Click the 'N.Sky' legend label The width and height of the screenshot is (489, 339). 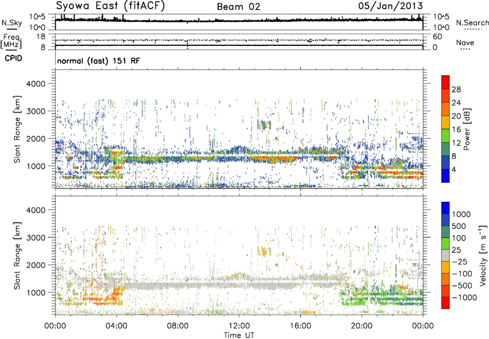click(12, 23)
